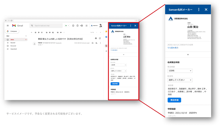Open the green active status dropdown
This screenshot has width=220, height=126.
pyautogui.click(x=67, y=26)
